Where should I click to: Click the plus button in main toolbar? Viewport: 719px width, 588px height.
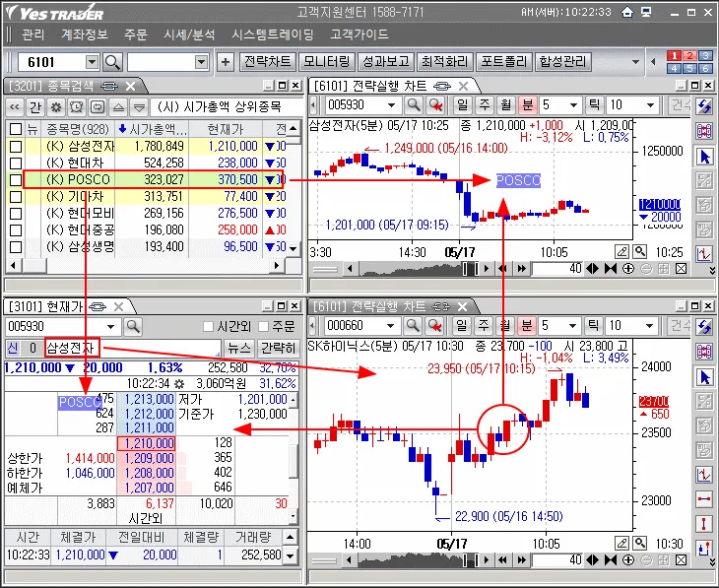click(226, 62)
